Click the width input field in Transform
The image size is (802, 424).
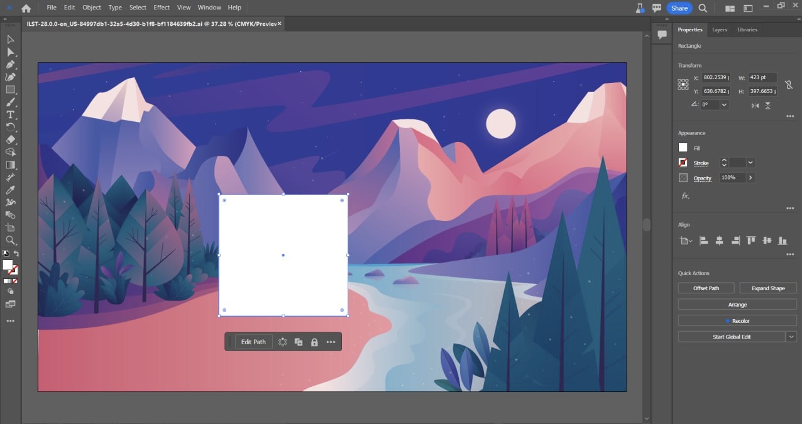(x=762, y=78)
